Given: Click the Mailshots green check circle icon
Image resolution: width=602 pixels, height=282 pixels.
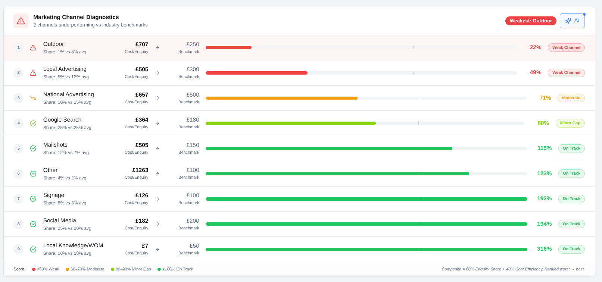Looking at the screenshot, I should [x=33, y=148].
